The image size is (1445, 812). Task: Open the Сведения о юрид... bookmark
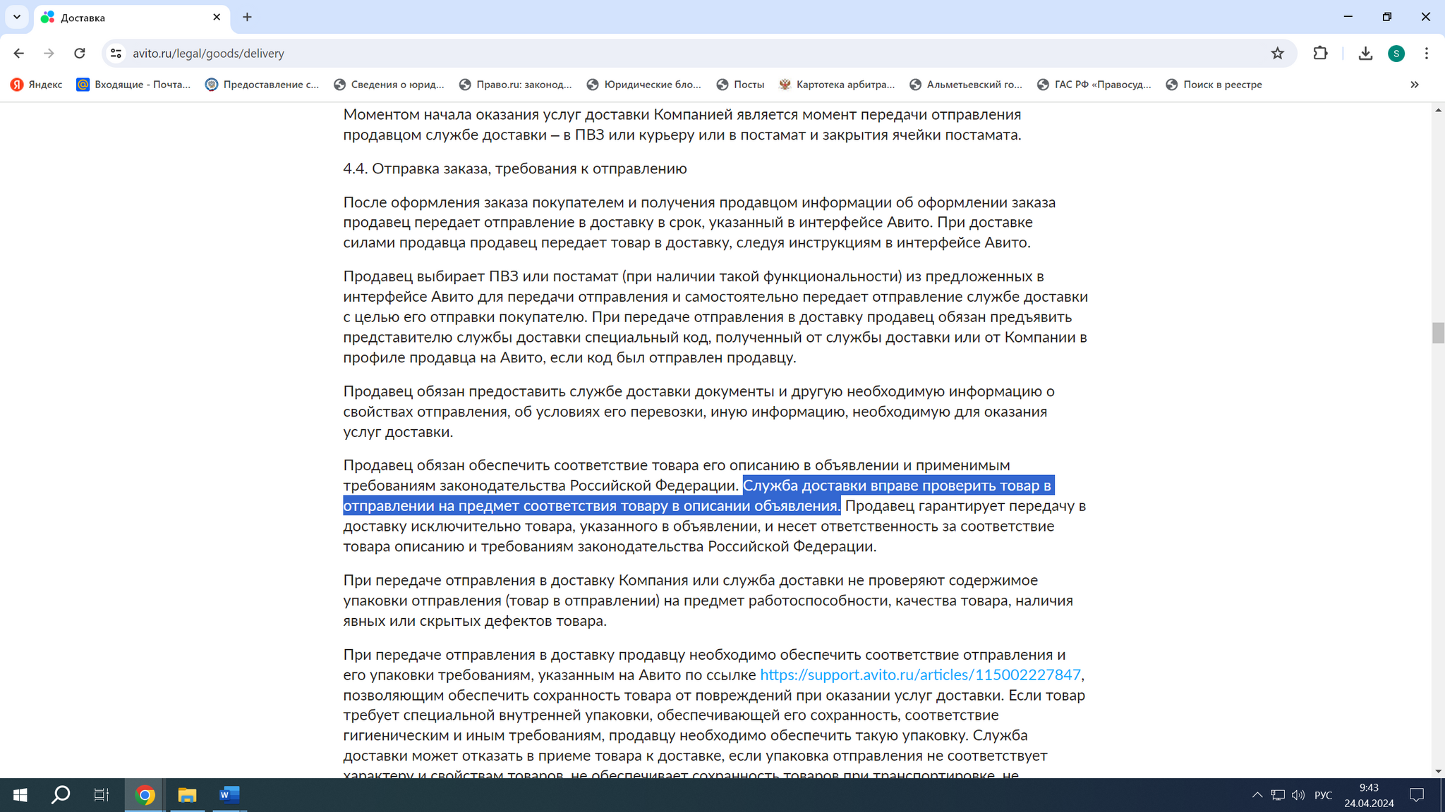pos(389,85)
